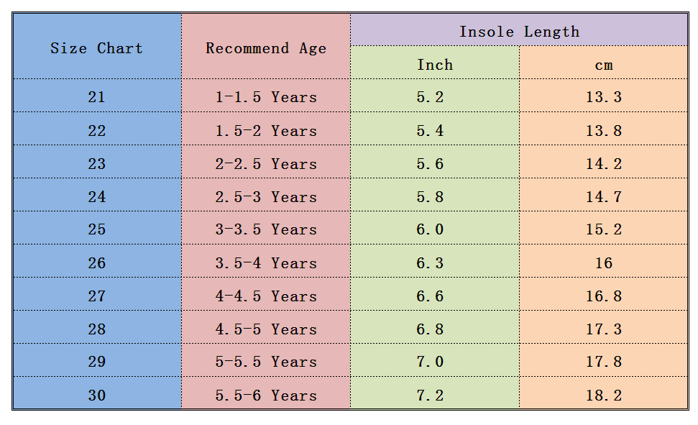Click the 2-2.5 Years age cell
The height and width of the screenshot is (425, 698).
[x=266, y=164]
